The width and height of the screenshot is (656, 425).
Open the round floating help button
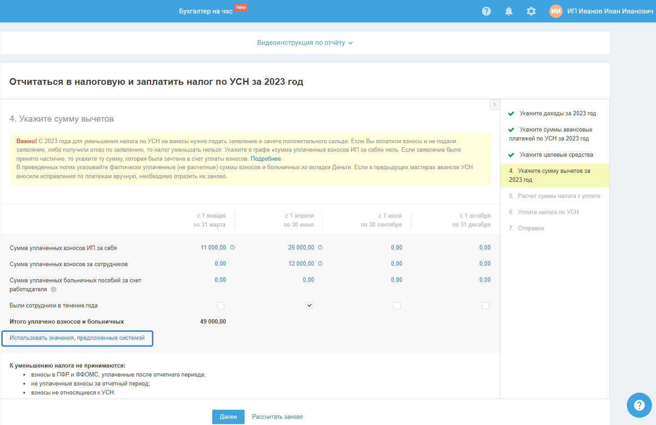coord(639,405)
